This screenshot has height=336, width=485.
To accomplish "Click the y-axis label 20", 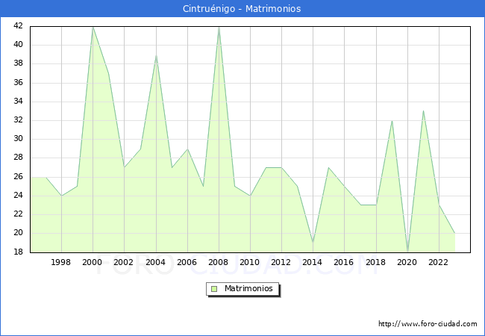I will pyautogui.click(x=18, y=233).
